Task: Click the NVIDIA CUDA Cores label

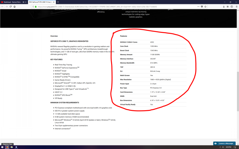Action: coord(129,42)
